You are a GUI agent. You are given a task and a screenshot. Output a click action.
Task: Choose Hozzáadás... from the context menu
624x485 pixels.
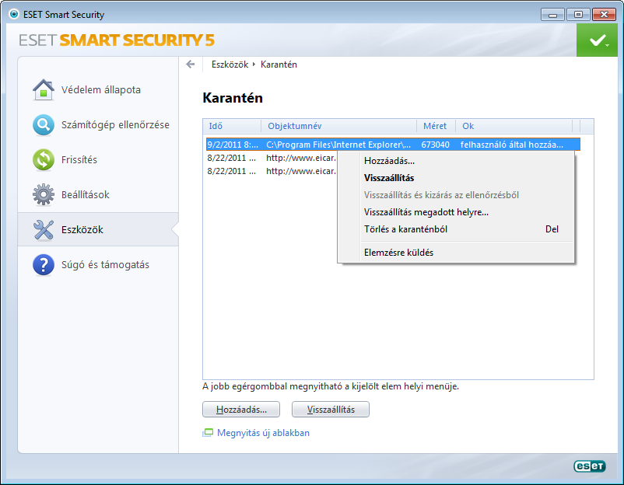pyautogui.click(x=456, y=161)
